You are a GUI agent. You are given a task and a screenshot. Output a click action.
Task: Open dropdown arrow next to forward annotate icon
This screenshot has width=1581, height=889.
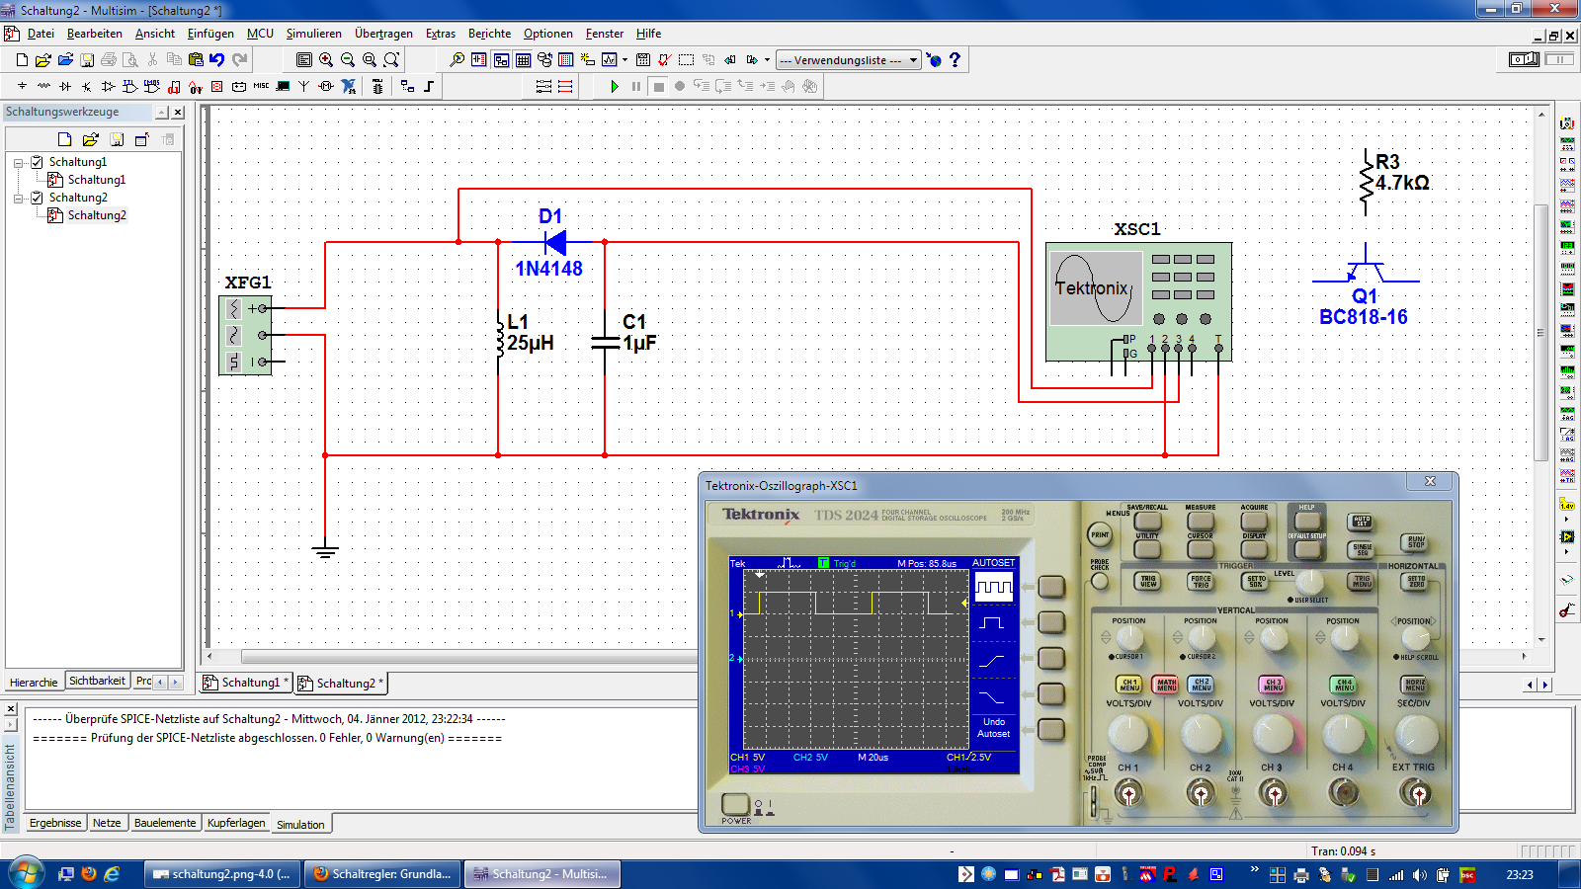(767, 60)
